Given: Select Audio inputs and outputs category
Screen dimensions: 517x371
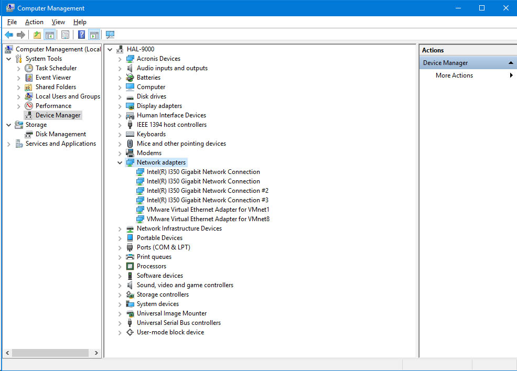Looking at the screenshot, I should tap(172, 68).
